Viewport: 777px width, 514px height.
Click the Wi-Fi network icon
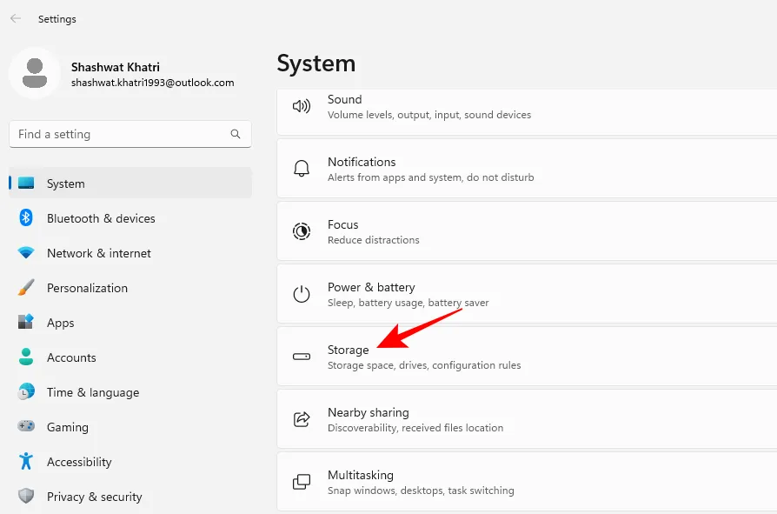coord(26,253)
